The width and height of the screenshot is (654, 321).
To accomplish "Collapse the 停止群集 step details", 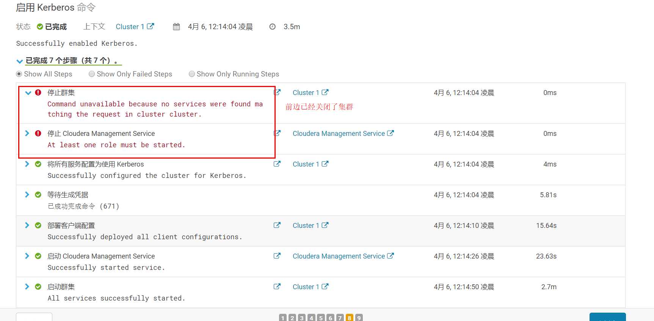I will [x=28, y=93].
